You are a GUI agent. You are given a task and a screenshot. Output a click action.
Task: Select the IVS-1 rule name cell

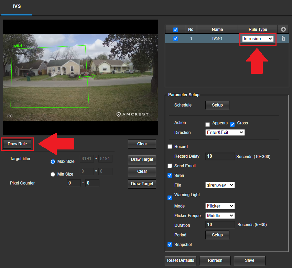tap(217, 38)
